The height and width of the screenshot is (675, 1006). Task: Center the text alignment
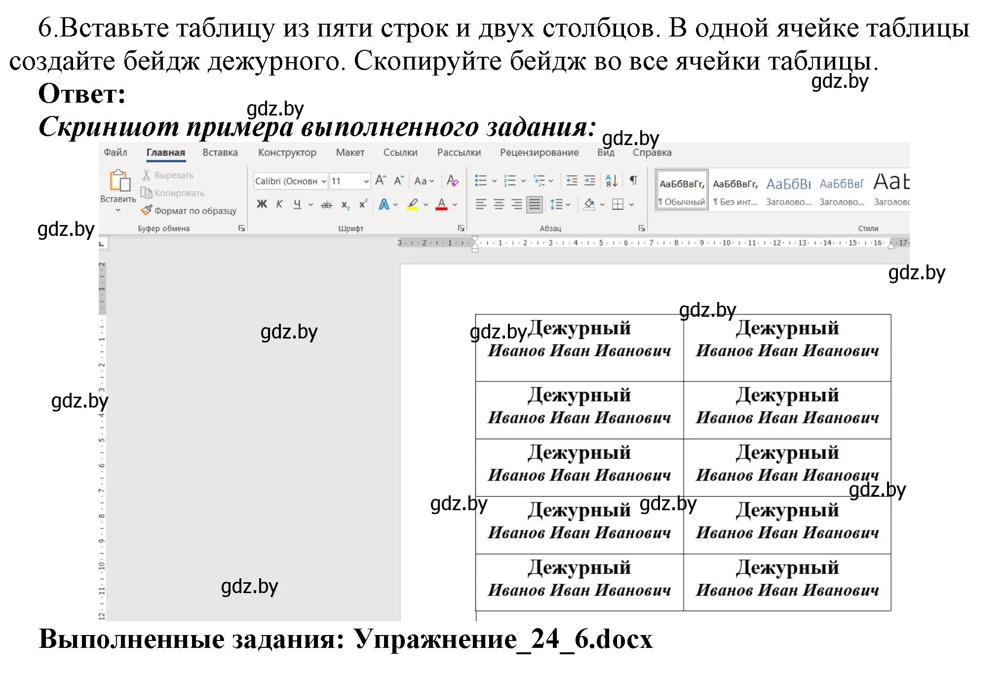(499, 204)
